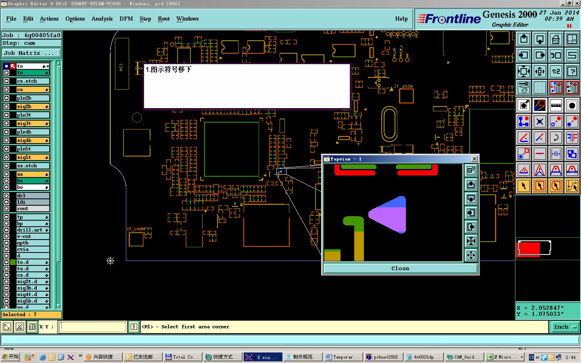Screen dimensions: 581x363
Task: Switch to the pcbnet2002 taskbar window
Action: [x=383, y=357]
